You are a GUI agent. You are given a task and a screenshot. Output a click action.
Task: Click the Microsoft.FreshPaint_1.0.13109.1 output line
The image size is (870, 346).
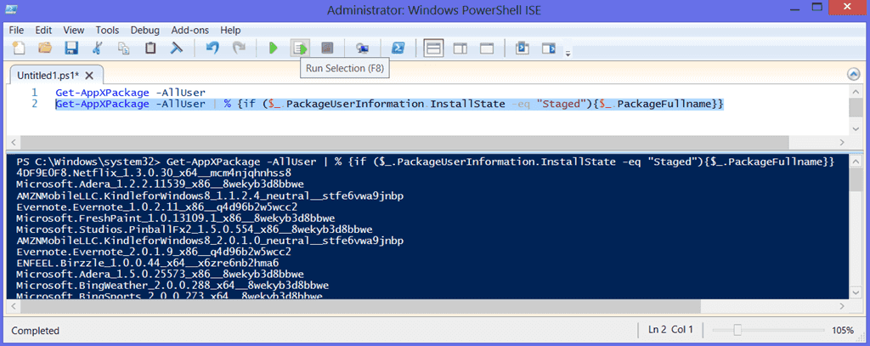pyautogui.click(x=175, y=218)
